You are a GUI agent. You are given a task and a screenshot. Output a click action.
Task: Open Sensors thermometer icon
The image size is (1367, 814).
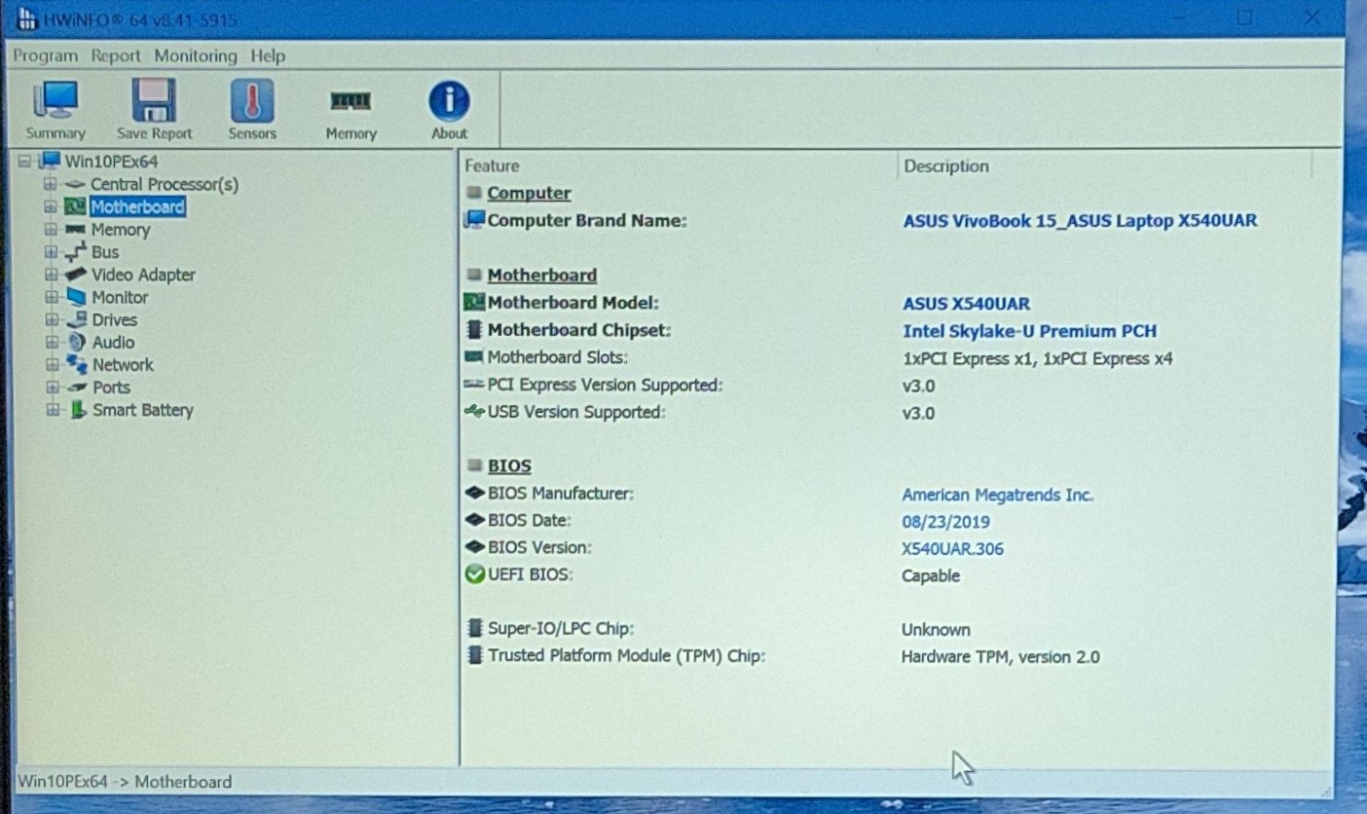pyautogui.click(x=252, y=101)
